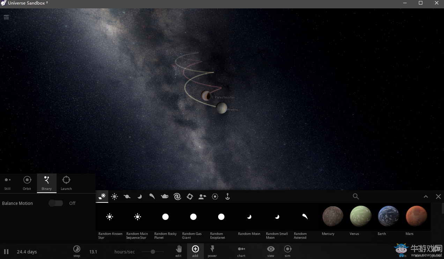Viewport: 444px width, 259px height.
Task: Open the teapot objects category
Action: [164, 197]
